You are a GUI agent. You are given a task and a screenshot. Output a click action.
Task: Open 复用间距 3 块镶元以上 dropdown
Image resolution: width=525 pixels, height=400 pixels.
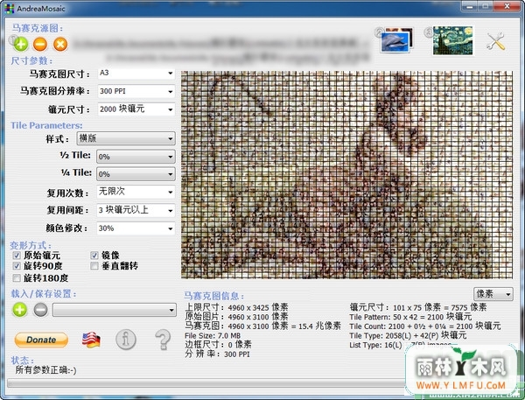tap(136, 210)
